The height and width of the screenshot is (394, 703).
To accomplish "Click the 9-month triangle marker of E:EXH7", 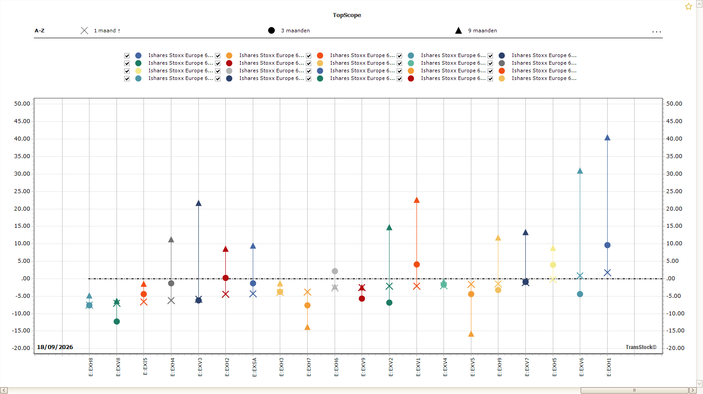I will 307,328.
